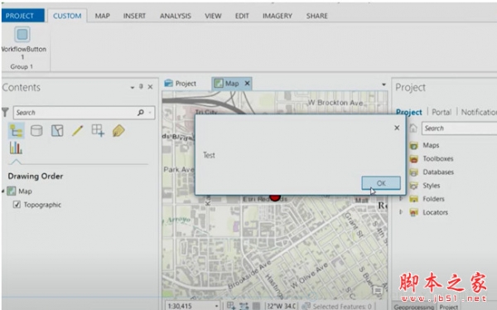
Task: Close the Contents pane
Action: pyautogui.click(x=150, y=87)
